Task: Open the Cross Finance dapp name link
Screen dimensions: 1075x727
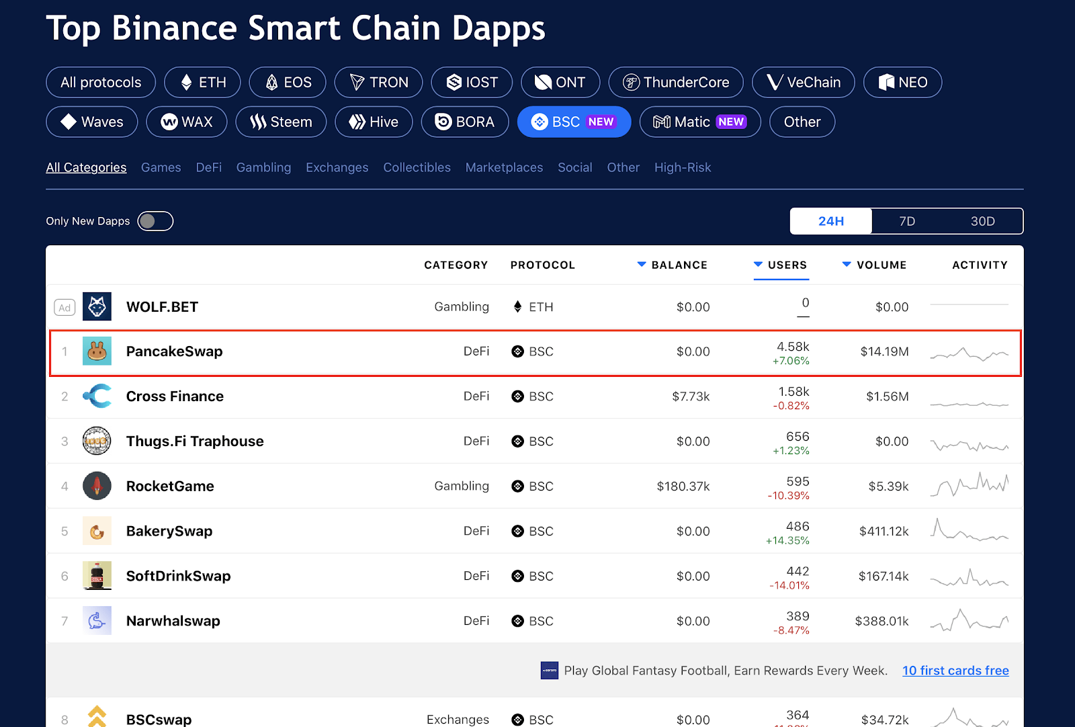Action: [175, 396]
